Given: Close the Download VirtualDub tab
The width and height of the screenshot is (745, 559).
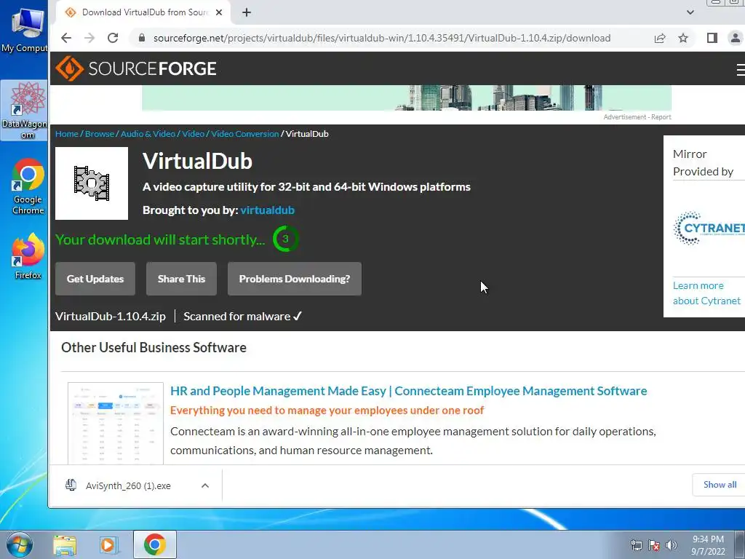Looking at the screenshot, I should [x=219, y=12].
